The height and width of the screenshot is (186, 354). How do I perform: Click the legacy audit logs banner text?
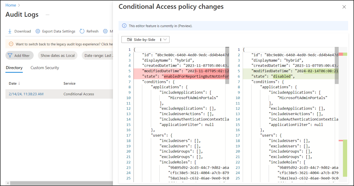tap(64, 44)
